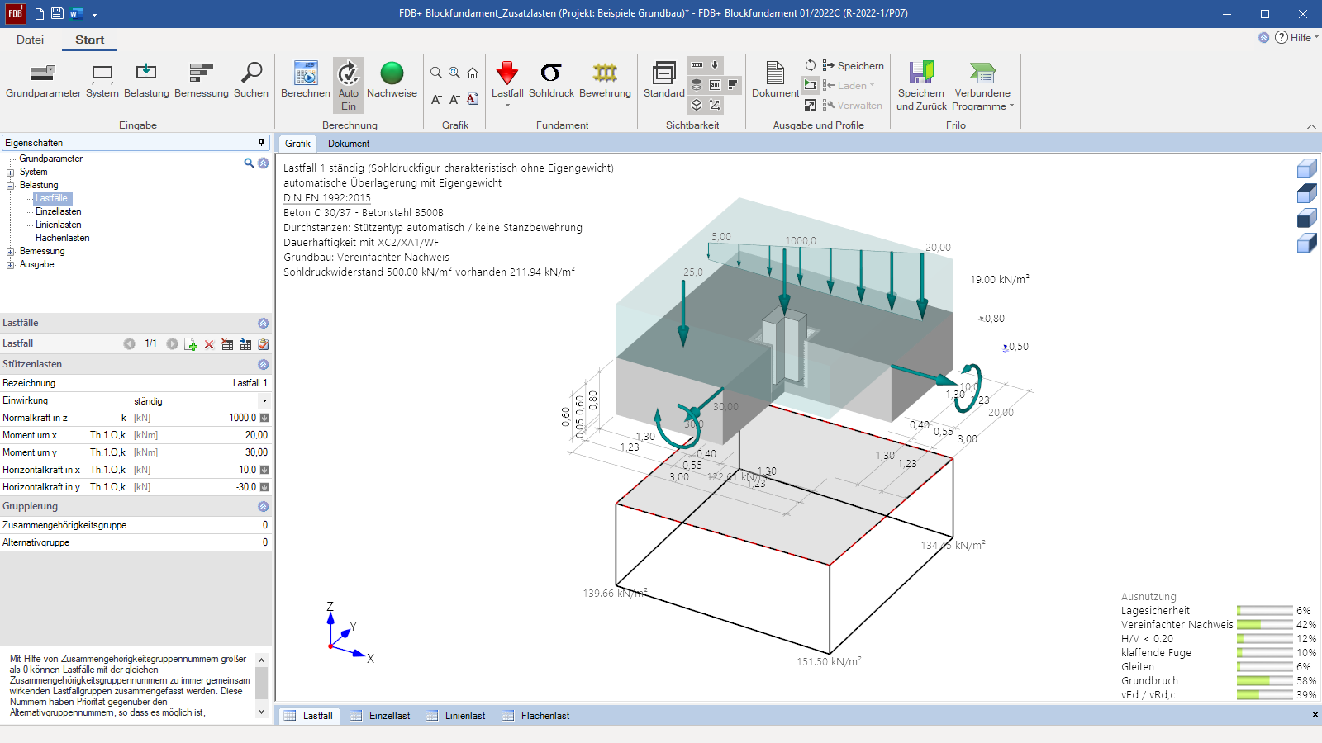Image resolution: width=1322 pixels, height=743 pixels.
Task: Expand the Ausgabe tree node
Action: (x=11, y=265)
